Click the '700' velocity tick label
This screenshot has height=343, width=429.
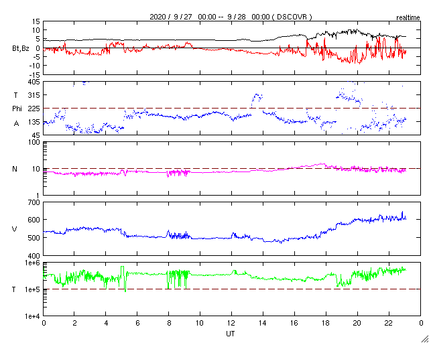click(x=35, y=202)
